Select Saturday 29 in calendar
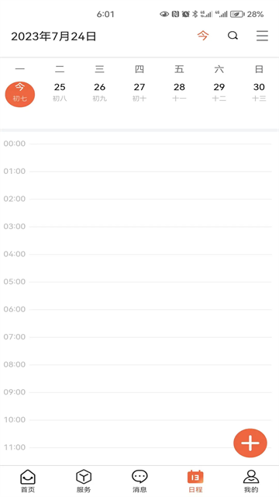The height and width of the screenshot is (497, 279). tap(219, 92)
